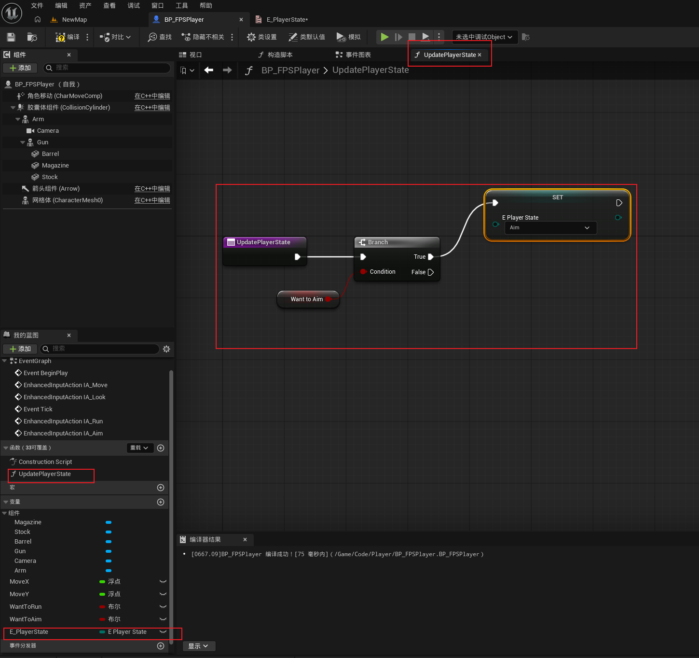Click the Save blueprint floppy disk icon
The width and height of the screenshot is (699, 658).
point(11,37)
